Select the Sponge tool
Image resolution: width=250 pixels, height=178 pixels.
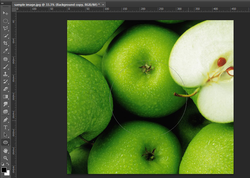[x=5, y=111]
